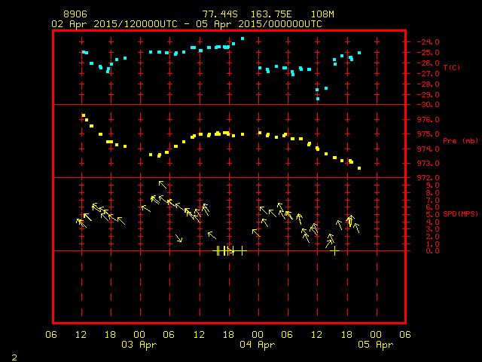Viewport: 482px width, 362px height.
Task: Click the T(C) temperature axis label
Action: [452, 68]
